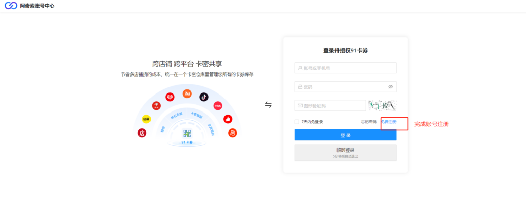The width and height of the screenshot is (526, 206).
Task: Click the user icon in account field
Action: [300, 68]
